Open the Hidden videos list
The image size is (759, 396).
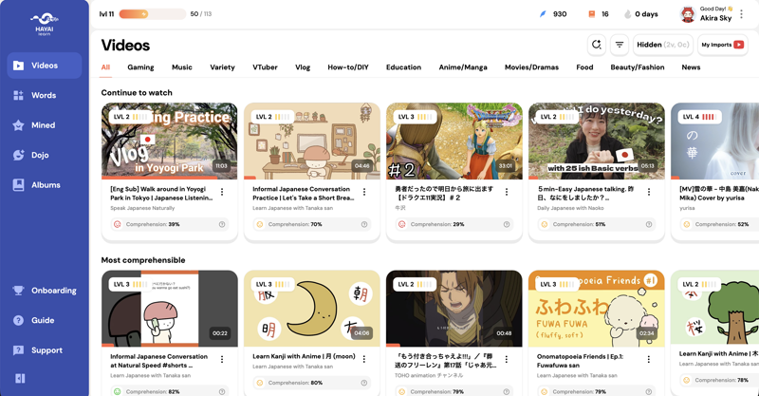(663, 45)
